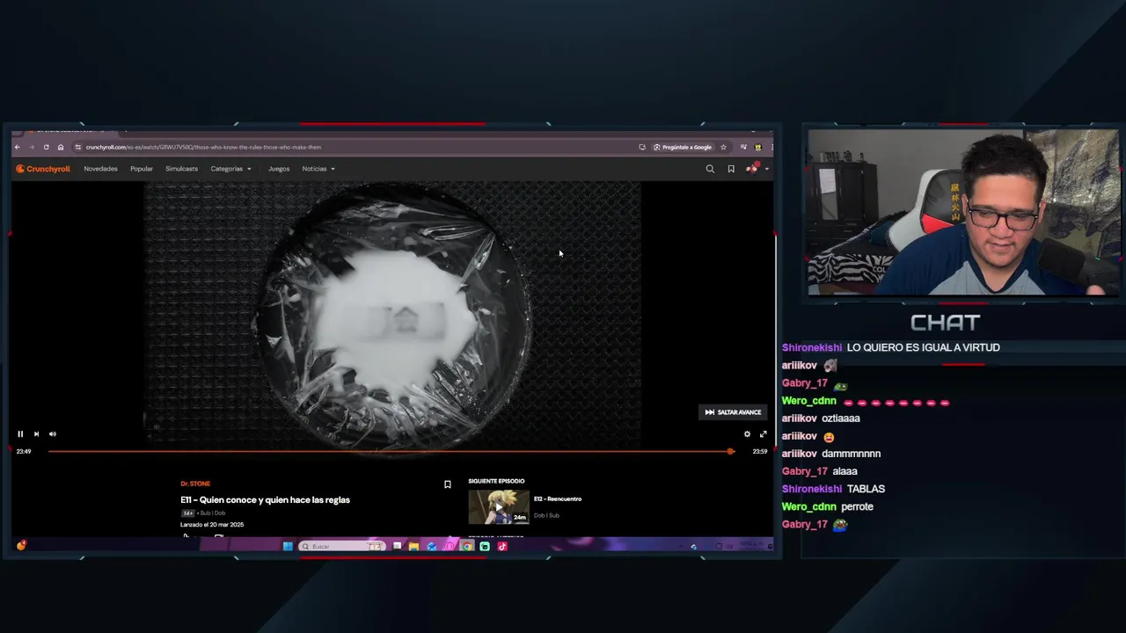The width and height of the screenshot is (1126, 633).
Task: Play next episode E12 thumbnail
Action: 499,506
